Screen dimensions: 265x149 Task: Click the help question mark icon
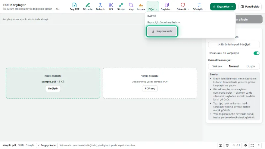259,145
